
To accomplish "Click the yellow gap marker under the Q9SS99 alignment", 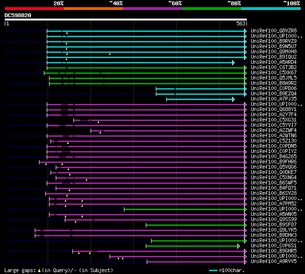I will tap(75, 222).
